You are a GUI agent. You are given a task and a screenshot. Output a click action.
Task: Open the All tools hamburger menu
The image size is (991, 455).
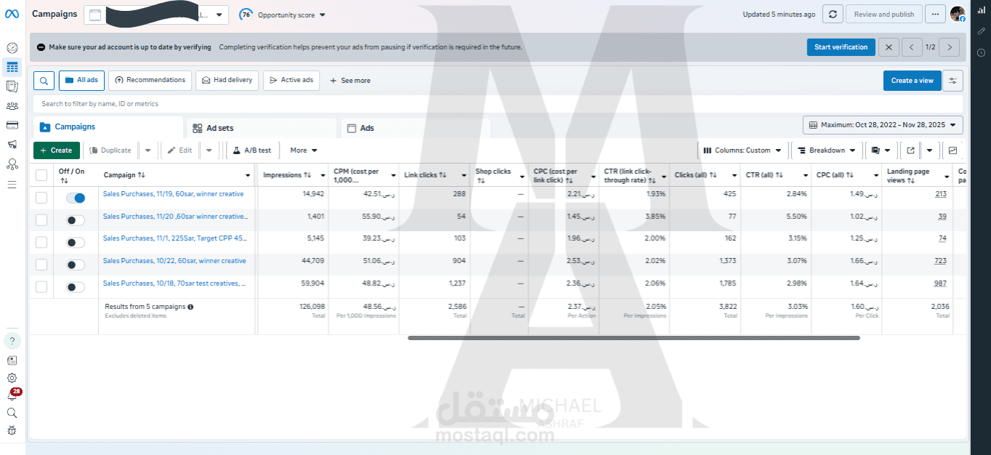(x=12, y=185)
